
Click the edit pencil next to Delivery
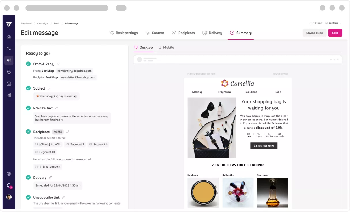50,178
